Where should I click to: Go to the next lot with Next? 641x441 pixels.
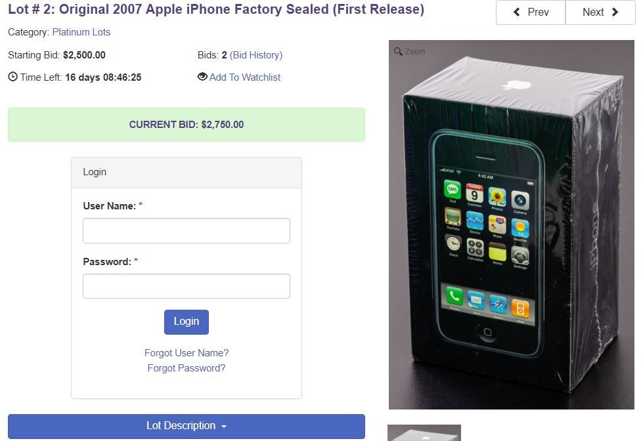click(600, 12)
